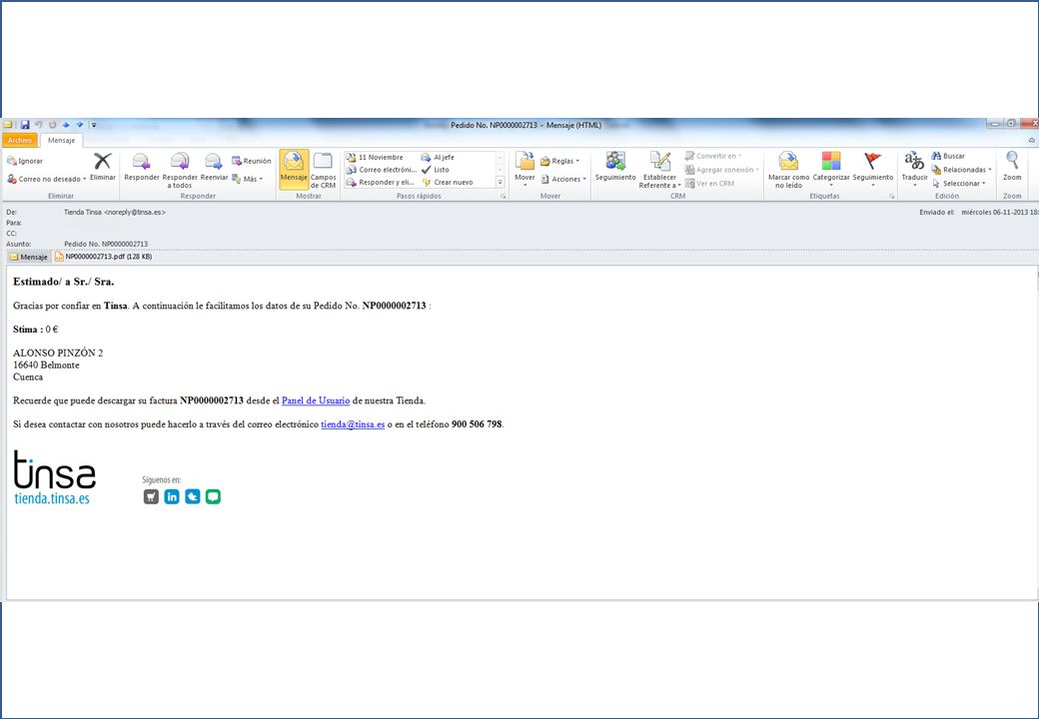
Task: Show the Campos de CRM view
Action: click(324, 170)
